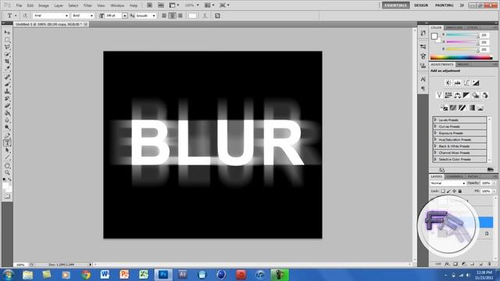Switch to the Painting workspace
The width and height of the screenshot is (500, 281).
click(x=445, y=5)
